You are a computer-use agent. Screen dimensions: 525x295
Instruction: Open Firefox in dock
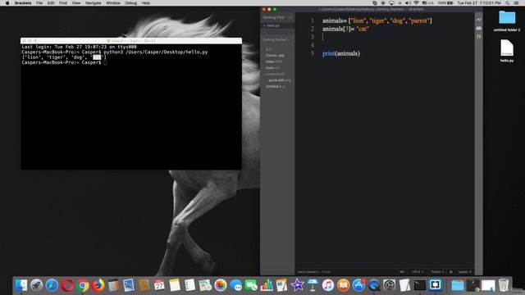point(98,285)
